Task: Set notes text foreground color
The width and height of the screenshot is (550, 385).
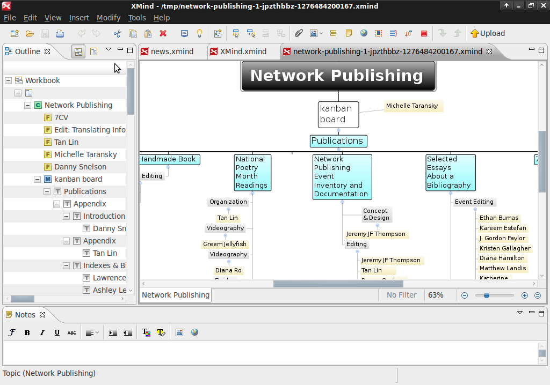Action: (146, 332)
